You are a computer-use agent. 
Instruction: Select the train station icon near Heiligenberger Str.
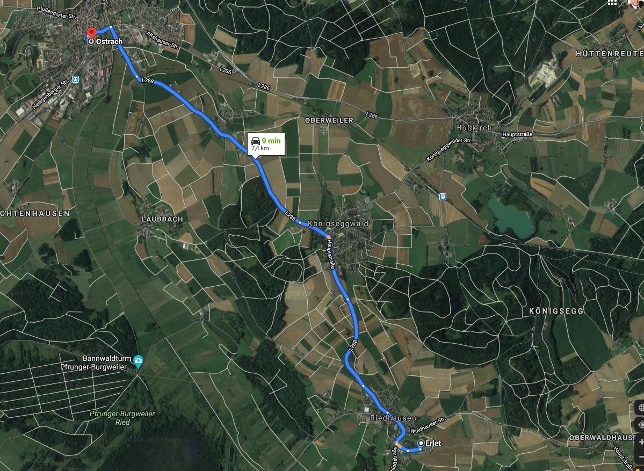click(75, 79)
